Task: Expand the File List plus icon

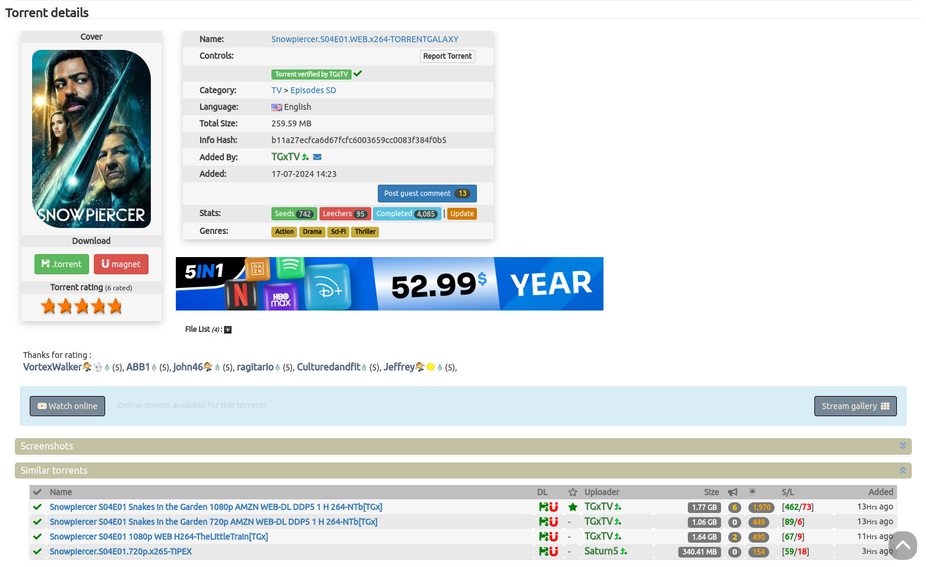Action: [227, 330]
